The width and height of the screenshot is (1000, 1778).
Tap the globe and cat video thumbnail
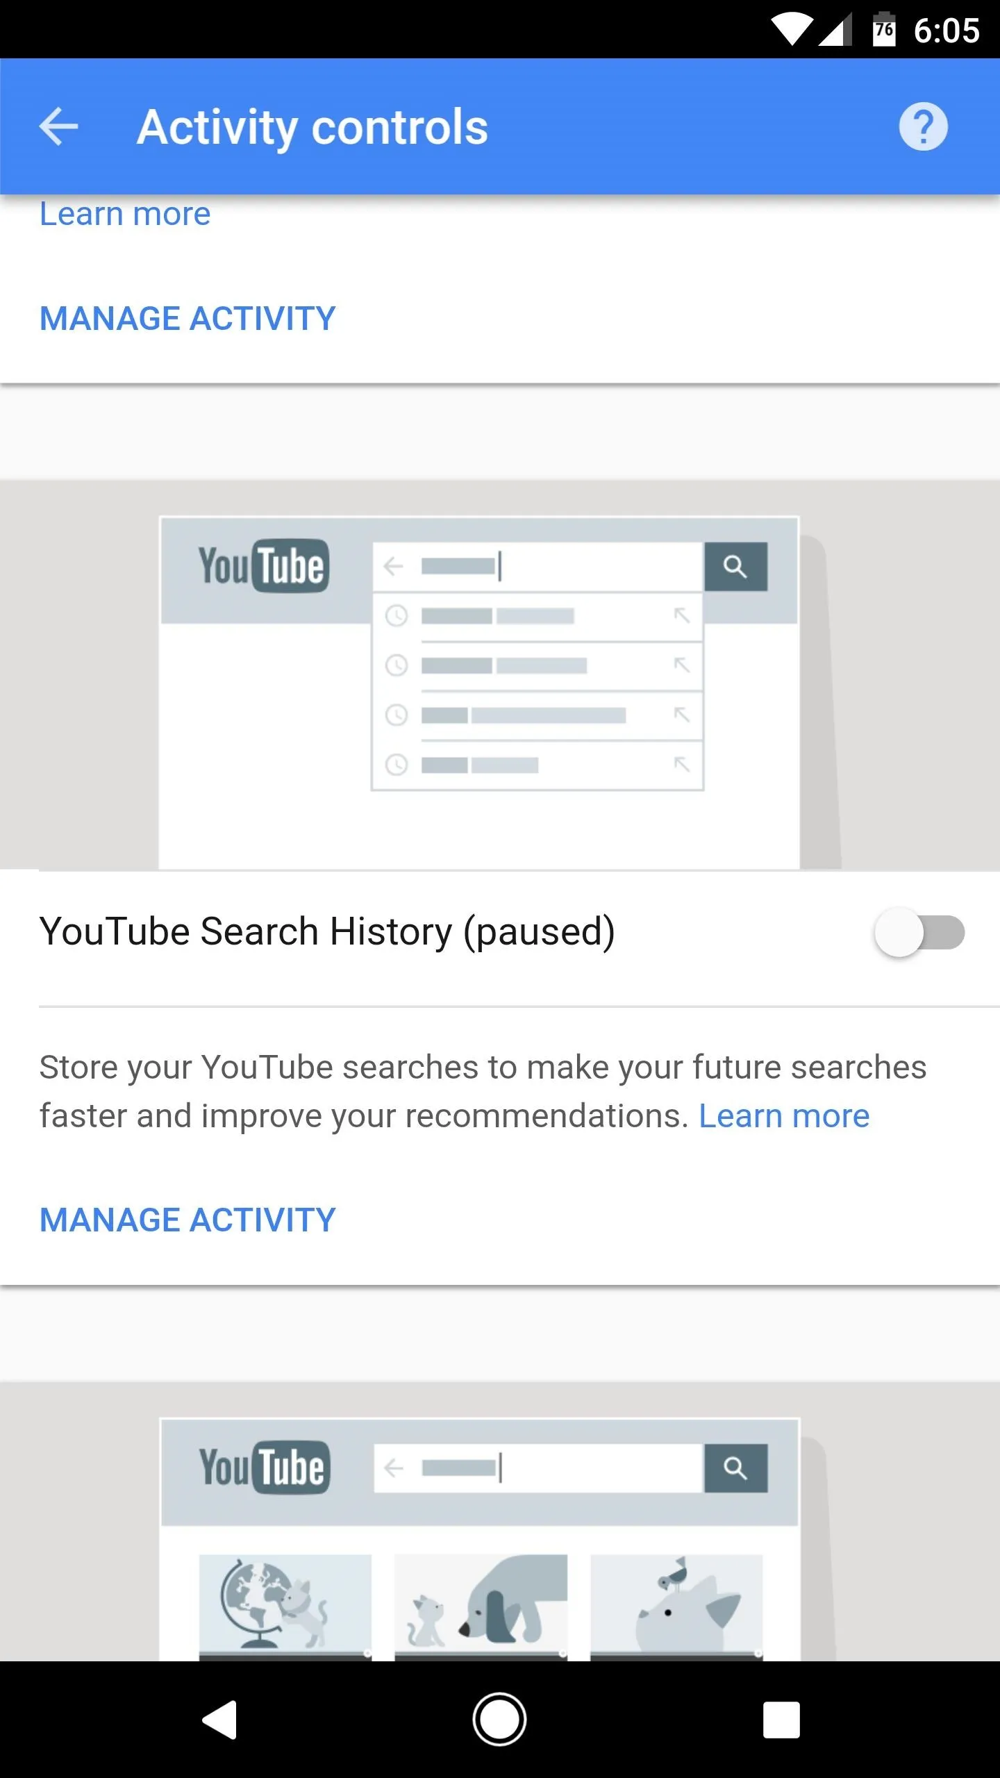pos(285,1607)
